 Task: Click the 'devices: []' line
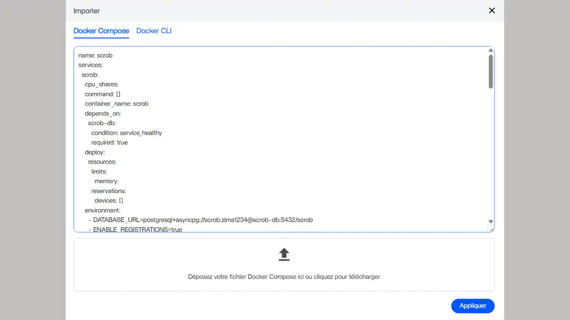[108, 200]
